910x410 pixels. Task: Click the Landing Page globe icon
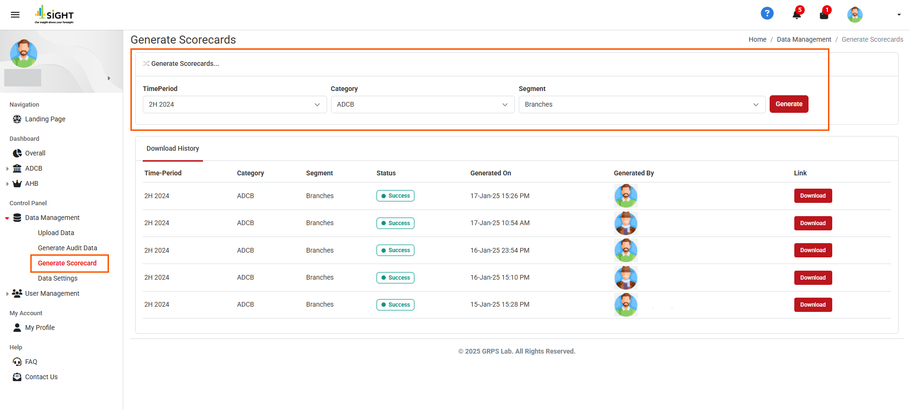point(17,119)
